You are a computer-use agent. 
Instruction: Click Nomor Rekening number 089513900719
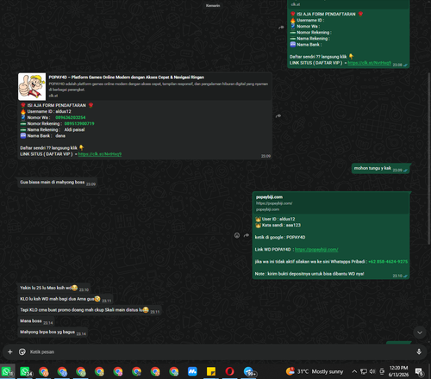coord(79,123)
